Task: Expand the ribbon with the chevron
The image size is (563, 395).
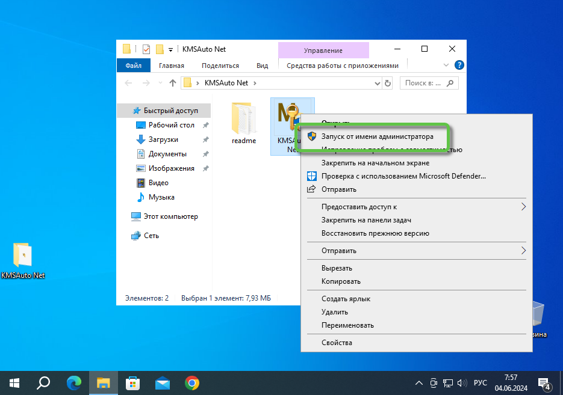Action: click(446, 66)
